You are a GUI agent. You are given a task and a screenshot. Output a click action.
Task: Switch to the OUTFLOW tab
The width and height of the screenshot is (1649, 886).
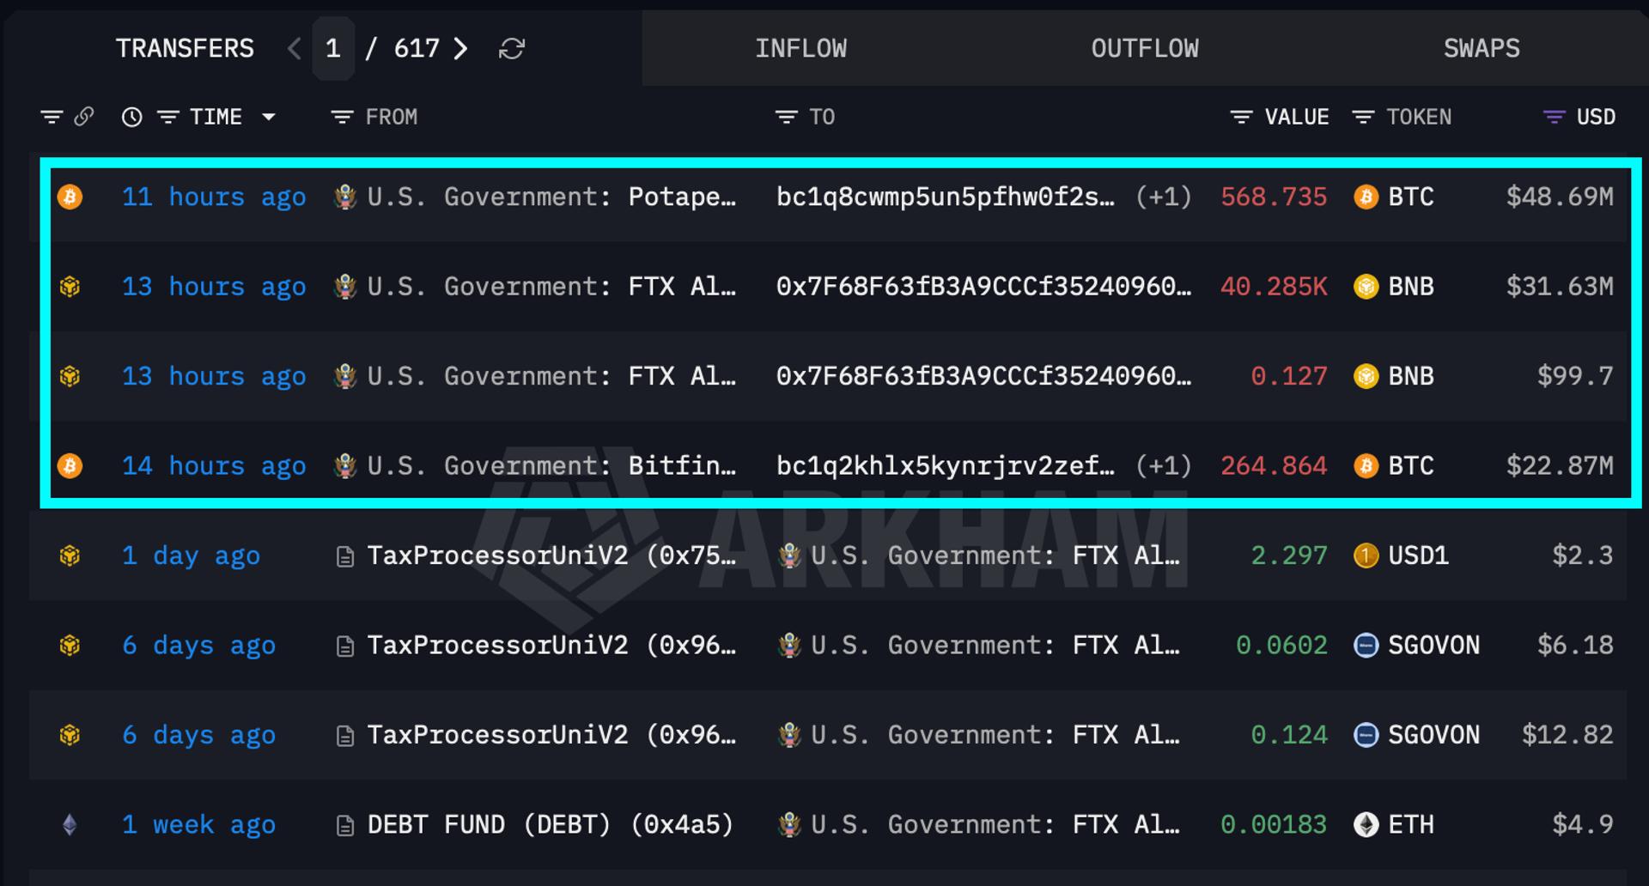(x=1145, y=49)
